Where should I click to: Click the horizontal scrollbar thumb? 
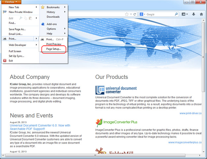point(95,155)
